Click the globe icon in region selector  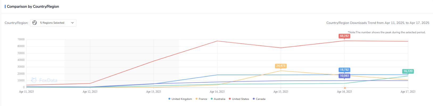click(35, 23)
